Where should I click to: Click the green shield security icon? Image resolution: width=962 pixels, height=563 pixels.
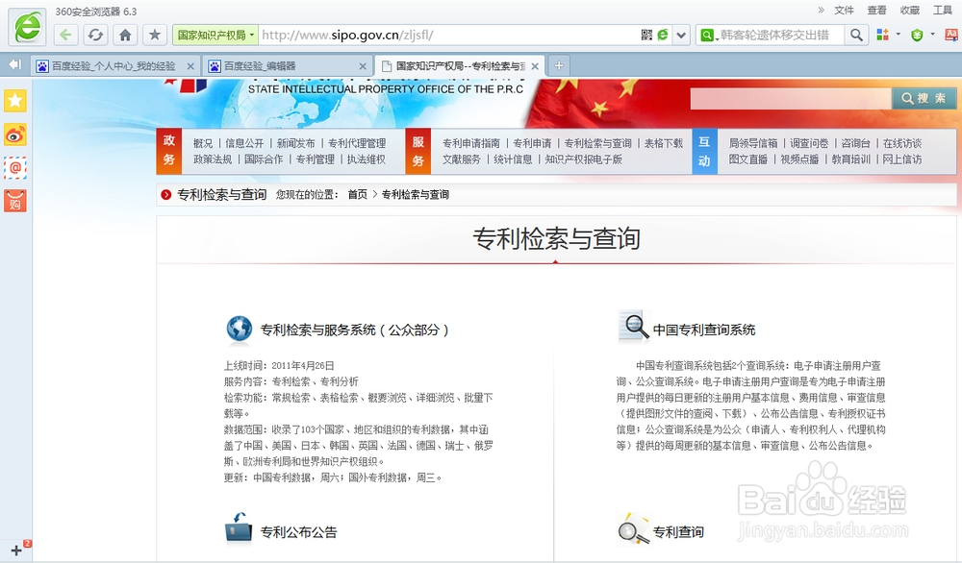pyautogui.click(x=917, y=35)
